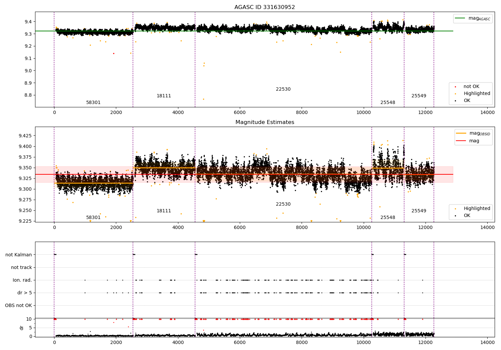Click the lowest orange outlier point near 8.77 magnitude
The height and width of the screenshot is (350, 501).
point(203,99)
